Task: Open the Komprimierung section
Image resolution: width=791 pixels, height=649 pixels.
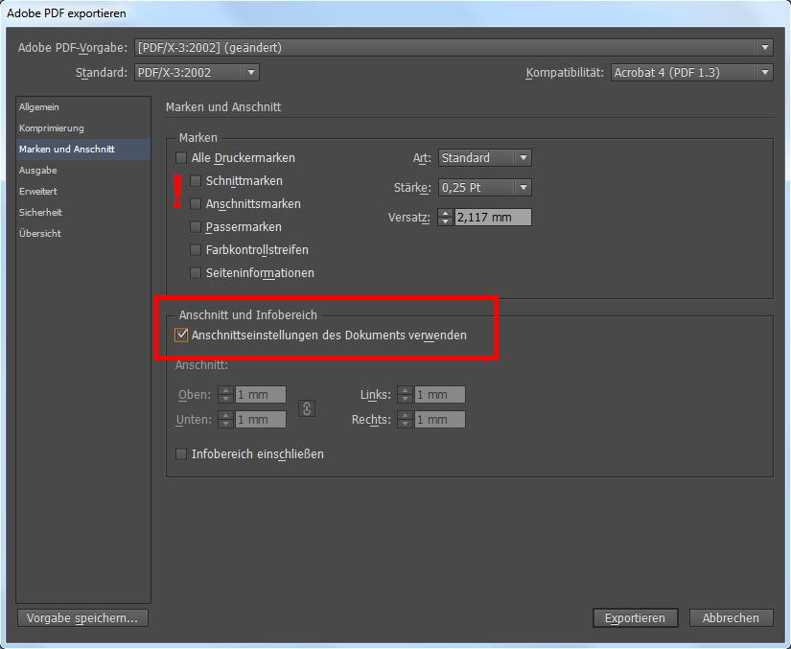Action: [51, 128]
